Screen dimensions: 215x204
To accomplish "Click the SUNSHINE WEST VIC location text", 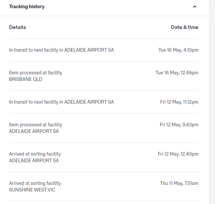I will point(32,190).
